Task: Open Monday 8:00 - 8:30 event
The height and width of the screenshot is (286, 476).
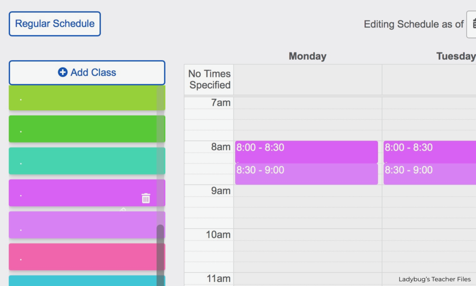Action: pyautogui.click(x=306, y=152)
